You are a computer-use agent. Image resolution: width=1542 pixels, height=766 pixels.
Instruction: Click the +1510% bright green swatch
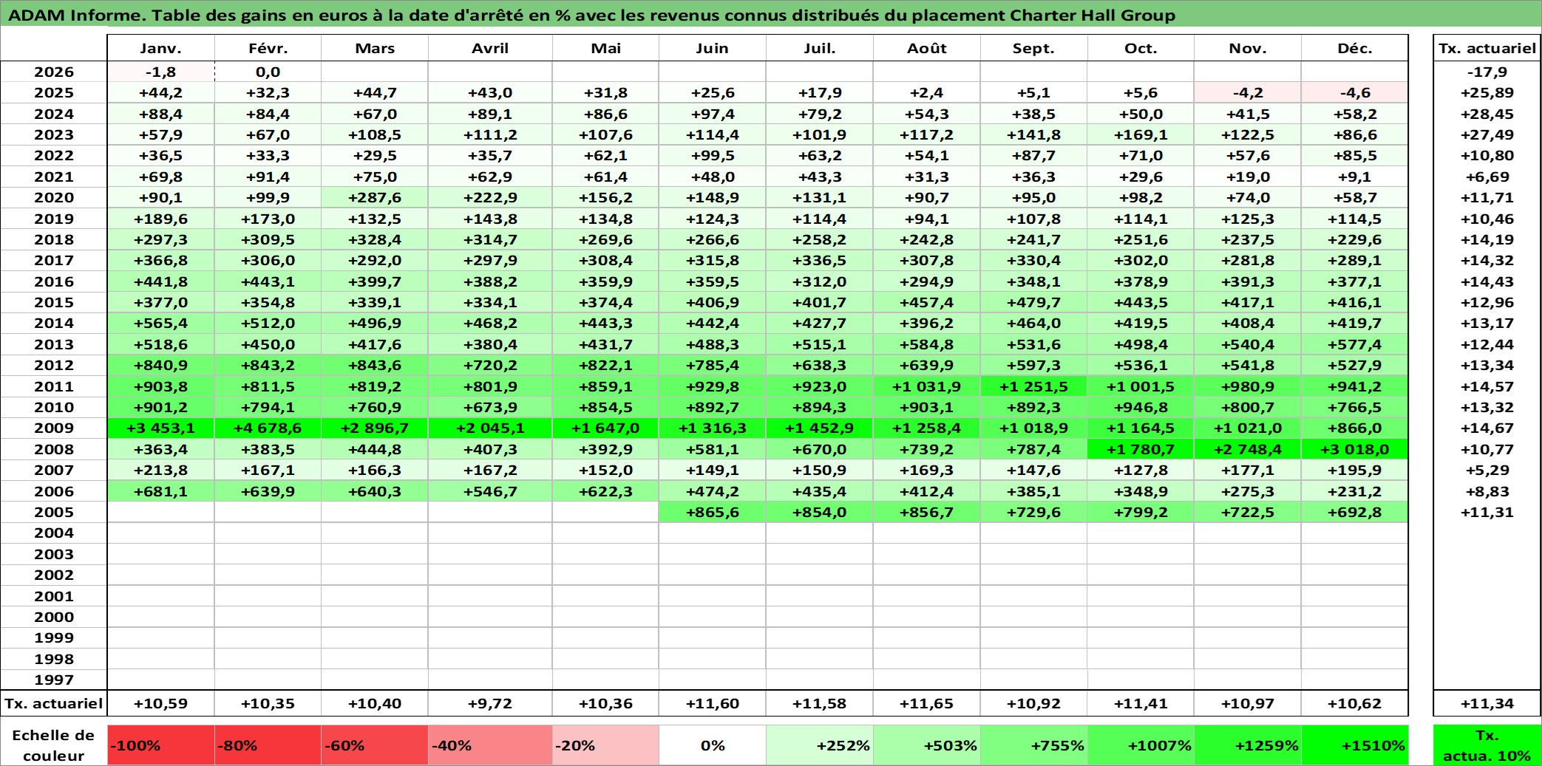[x=1354, y=745]
